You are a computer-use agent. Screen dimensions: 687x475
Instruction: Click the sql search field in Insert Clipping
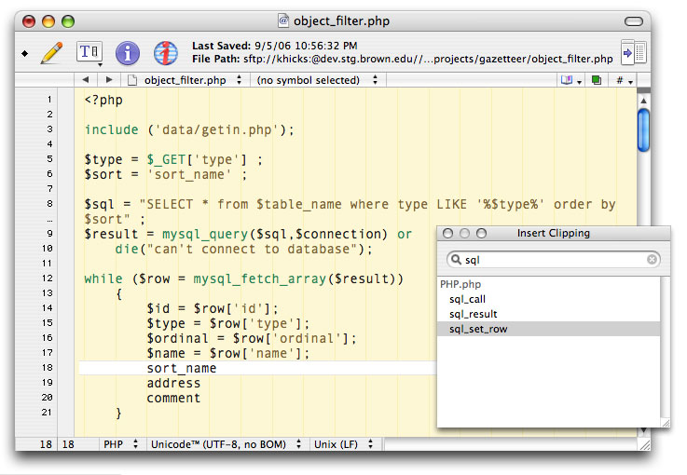[553, 260]
